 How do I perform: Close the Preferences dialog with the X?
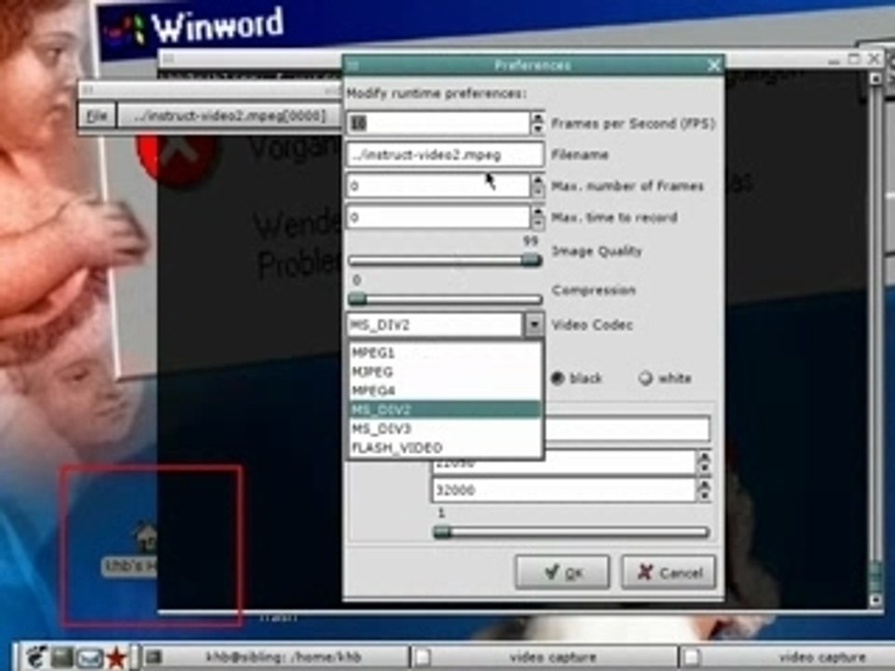click(x=713, y=65)
